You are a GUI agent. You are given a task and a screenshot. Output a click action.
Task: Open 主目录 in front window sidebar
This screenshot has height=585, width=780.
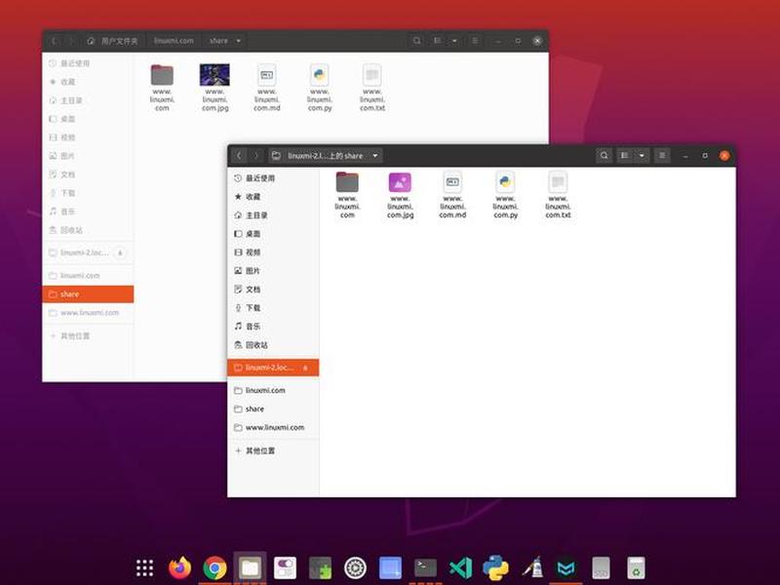273,214
